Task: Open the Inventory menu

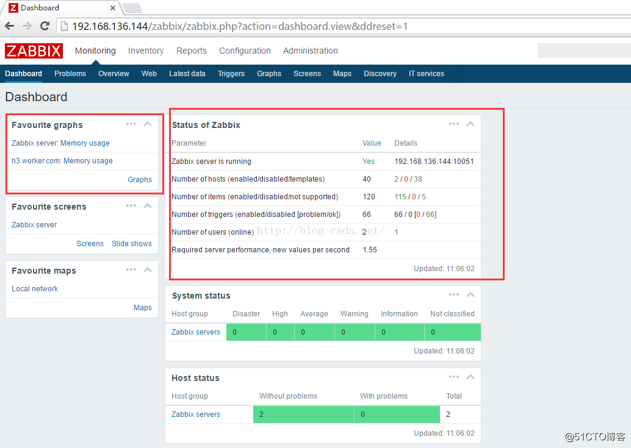Action: click(x=146, y=51)
